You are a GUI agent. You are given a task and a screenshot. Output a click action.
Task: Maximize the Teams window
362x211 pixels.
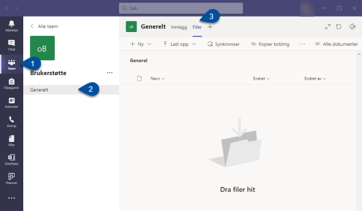(x=339, y=8)
